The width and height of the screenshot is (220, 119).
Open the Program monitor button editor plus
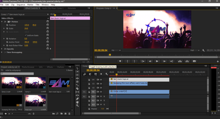click(218, 61)
